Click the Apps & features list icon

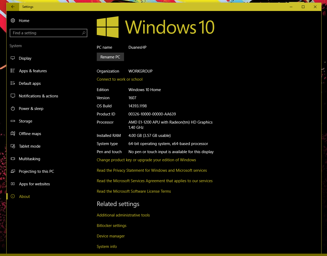tap(13, 71)
